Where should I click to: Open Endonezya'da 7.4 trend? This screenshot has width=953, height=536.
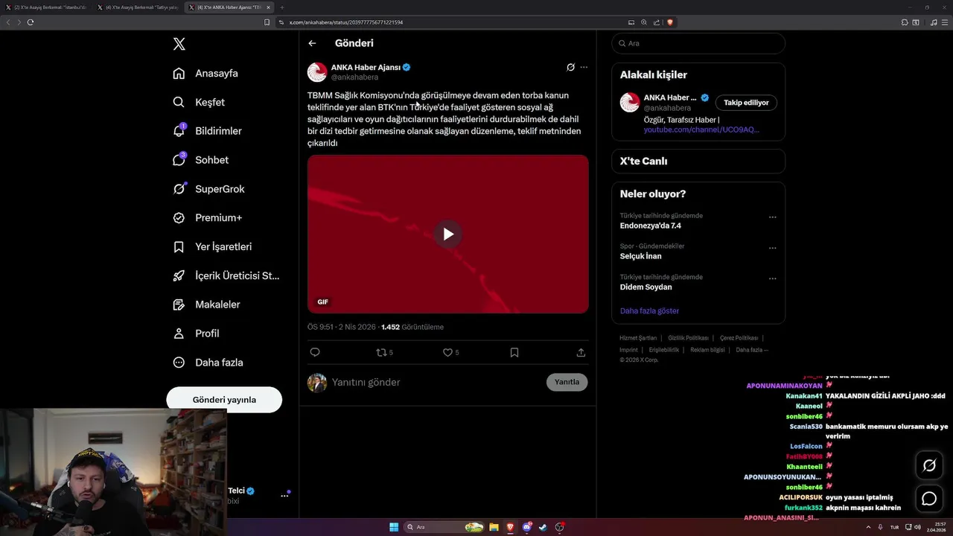click(x=651, y=226)
